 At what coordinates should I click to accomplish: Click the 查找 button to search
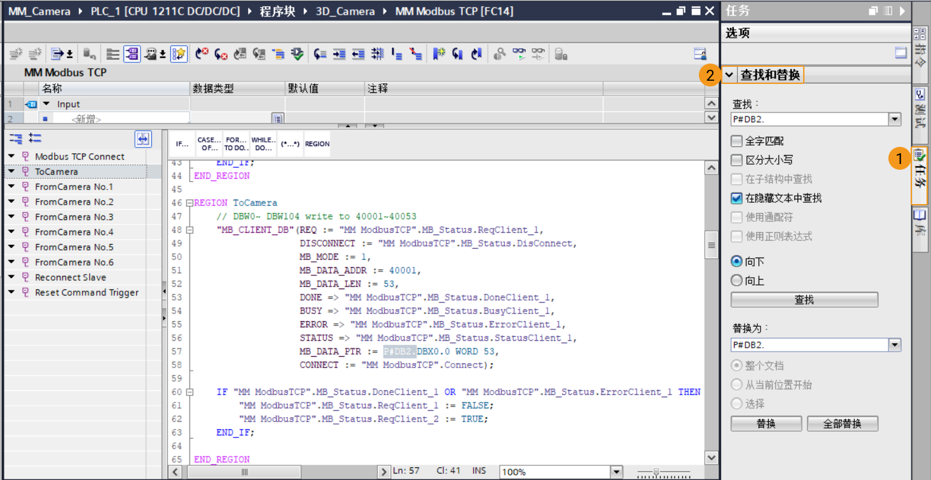click(x=804, y=299)
